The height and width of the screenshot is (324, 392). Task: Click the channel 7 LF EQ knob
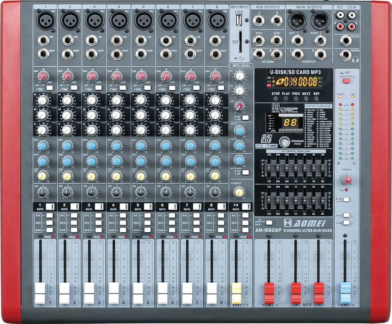coord(190,130)
